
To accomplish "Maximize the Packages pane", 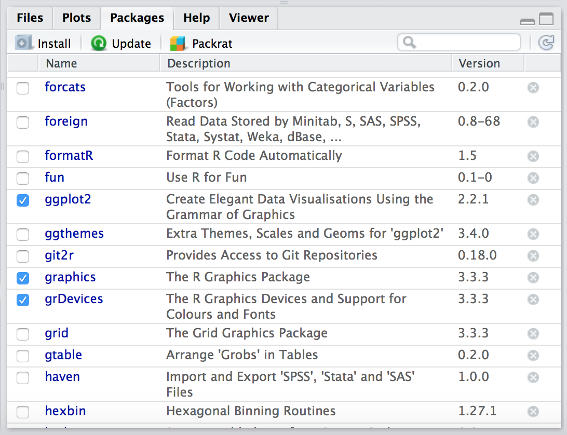I will [546, 19].
